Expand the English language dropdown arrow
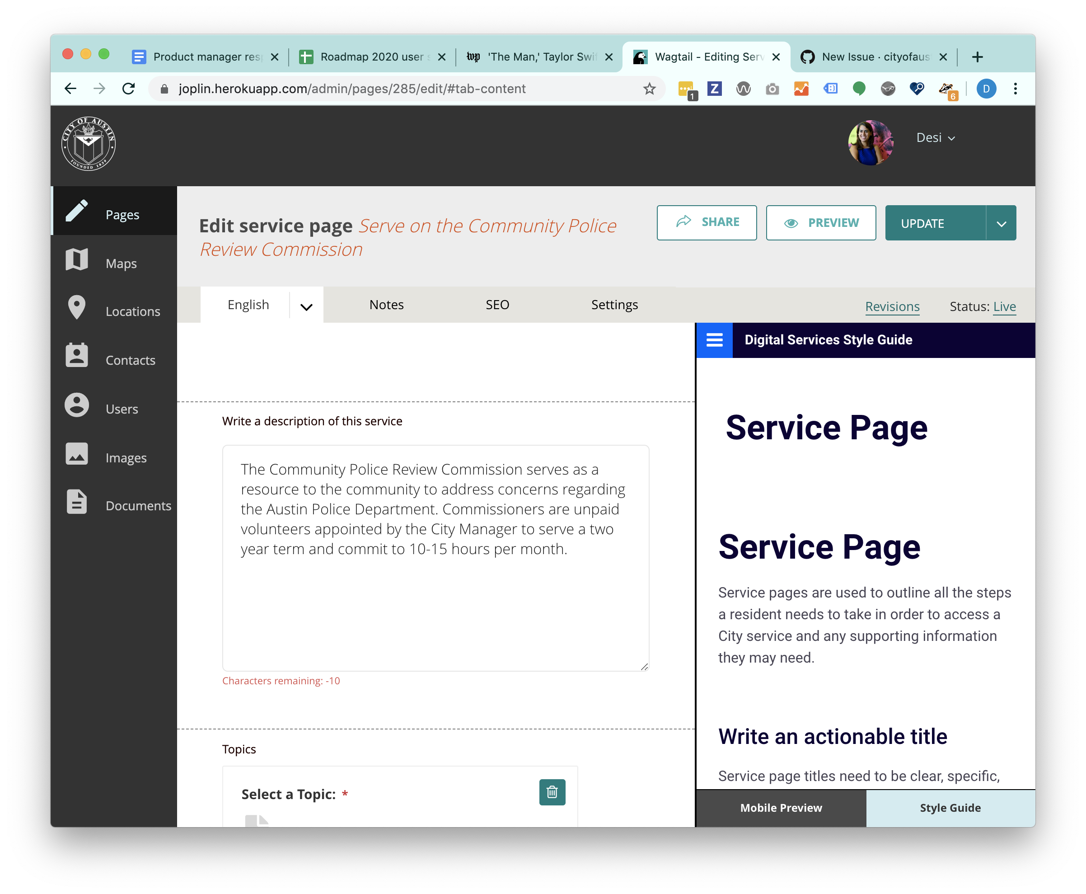Screen dimensions: 1086x894 pos(306,307)
